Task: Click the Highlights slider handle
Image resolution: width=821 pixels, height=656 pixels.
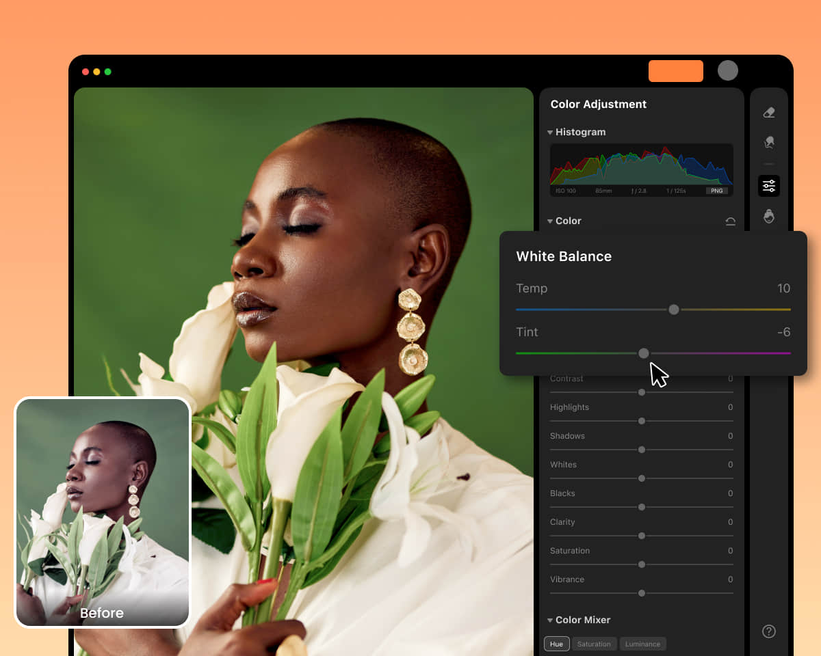Action: click(x=642, y=421)
